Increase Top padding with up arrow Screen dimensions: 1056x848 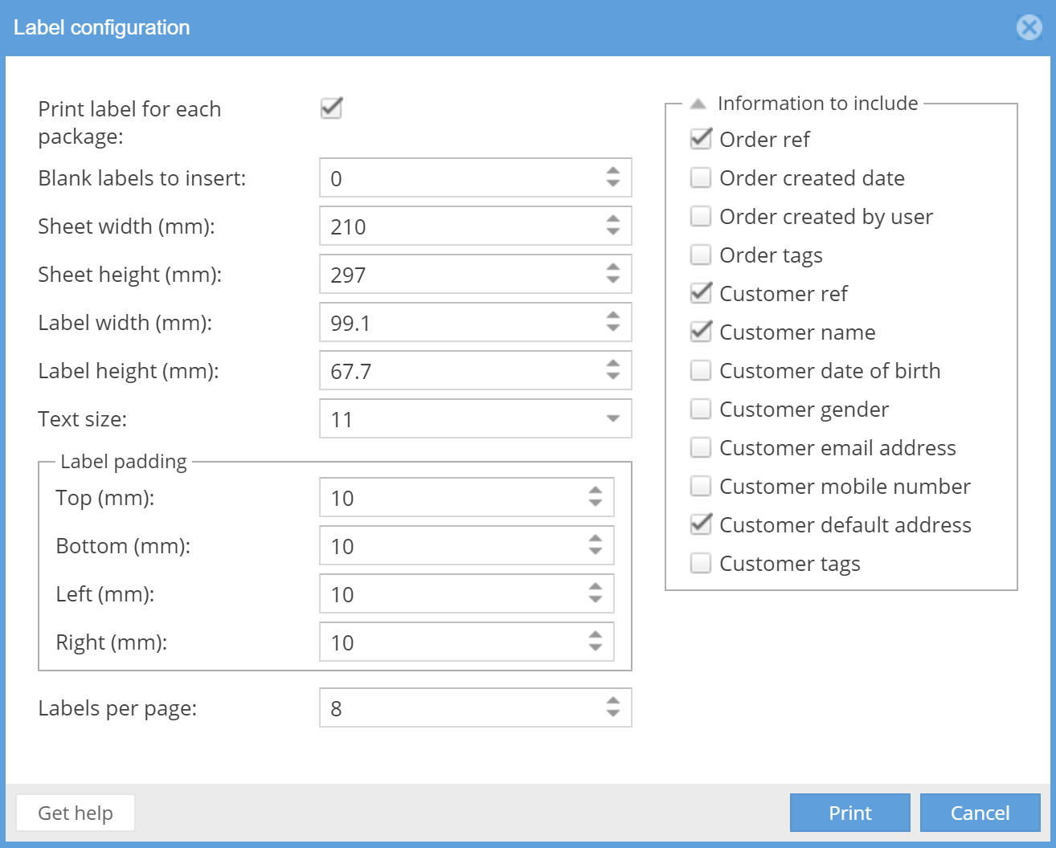[595, 491]
